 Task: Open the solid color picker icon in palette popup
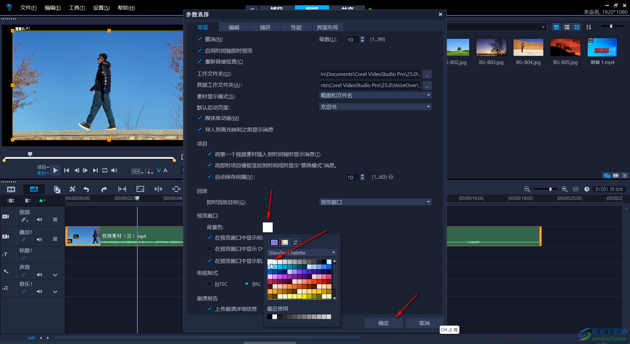point(274,242)
